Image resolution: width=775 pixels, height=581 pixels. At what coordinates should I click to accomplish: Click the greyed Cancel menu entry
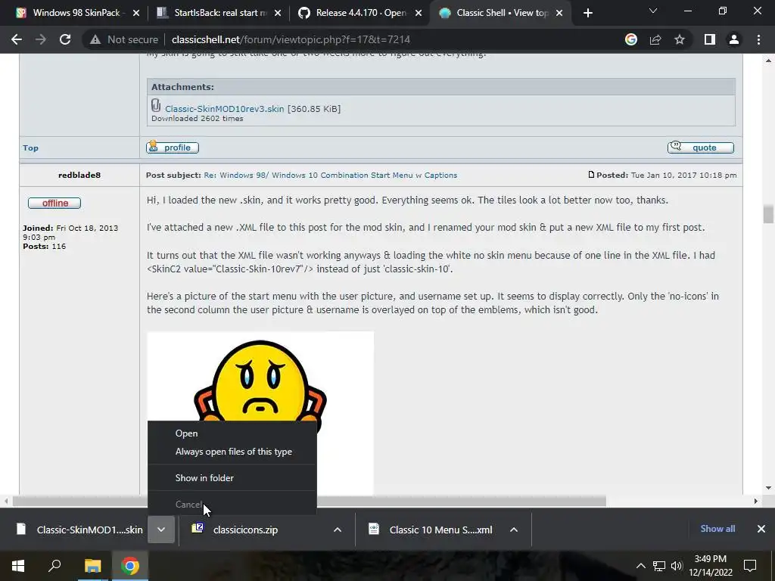[232, 505]
